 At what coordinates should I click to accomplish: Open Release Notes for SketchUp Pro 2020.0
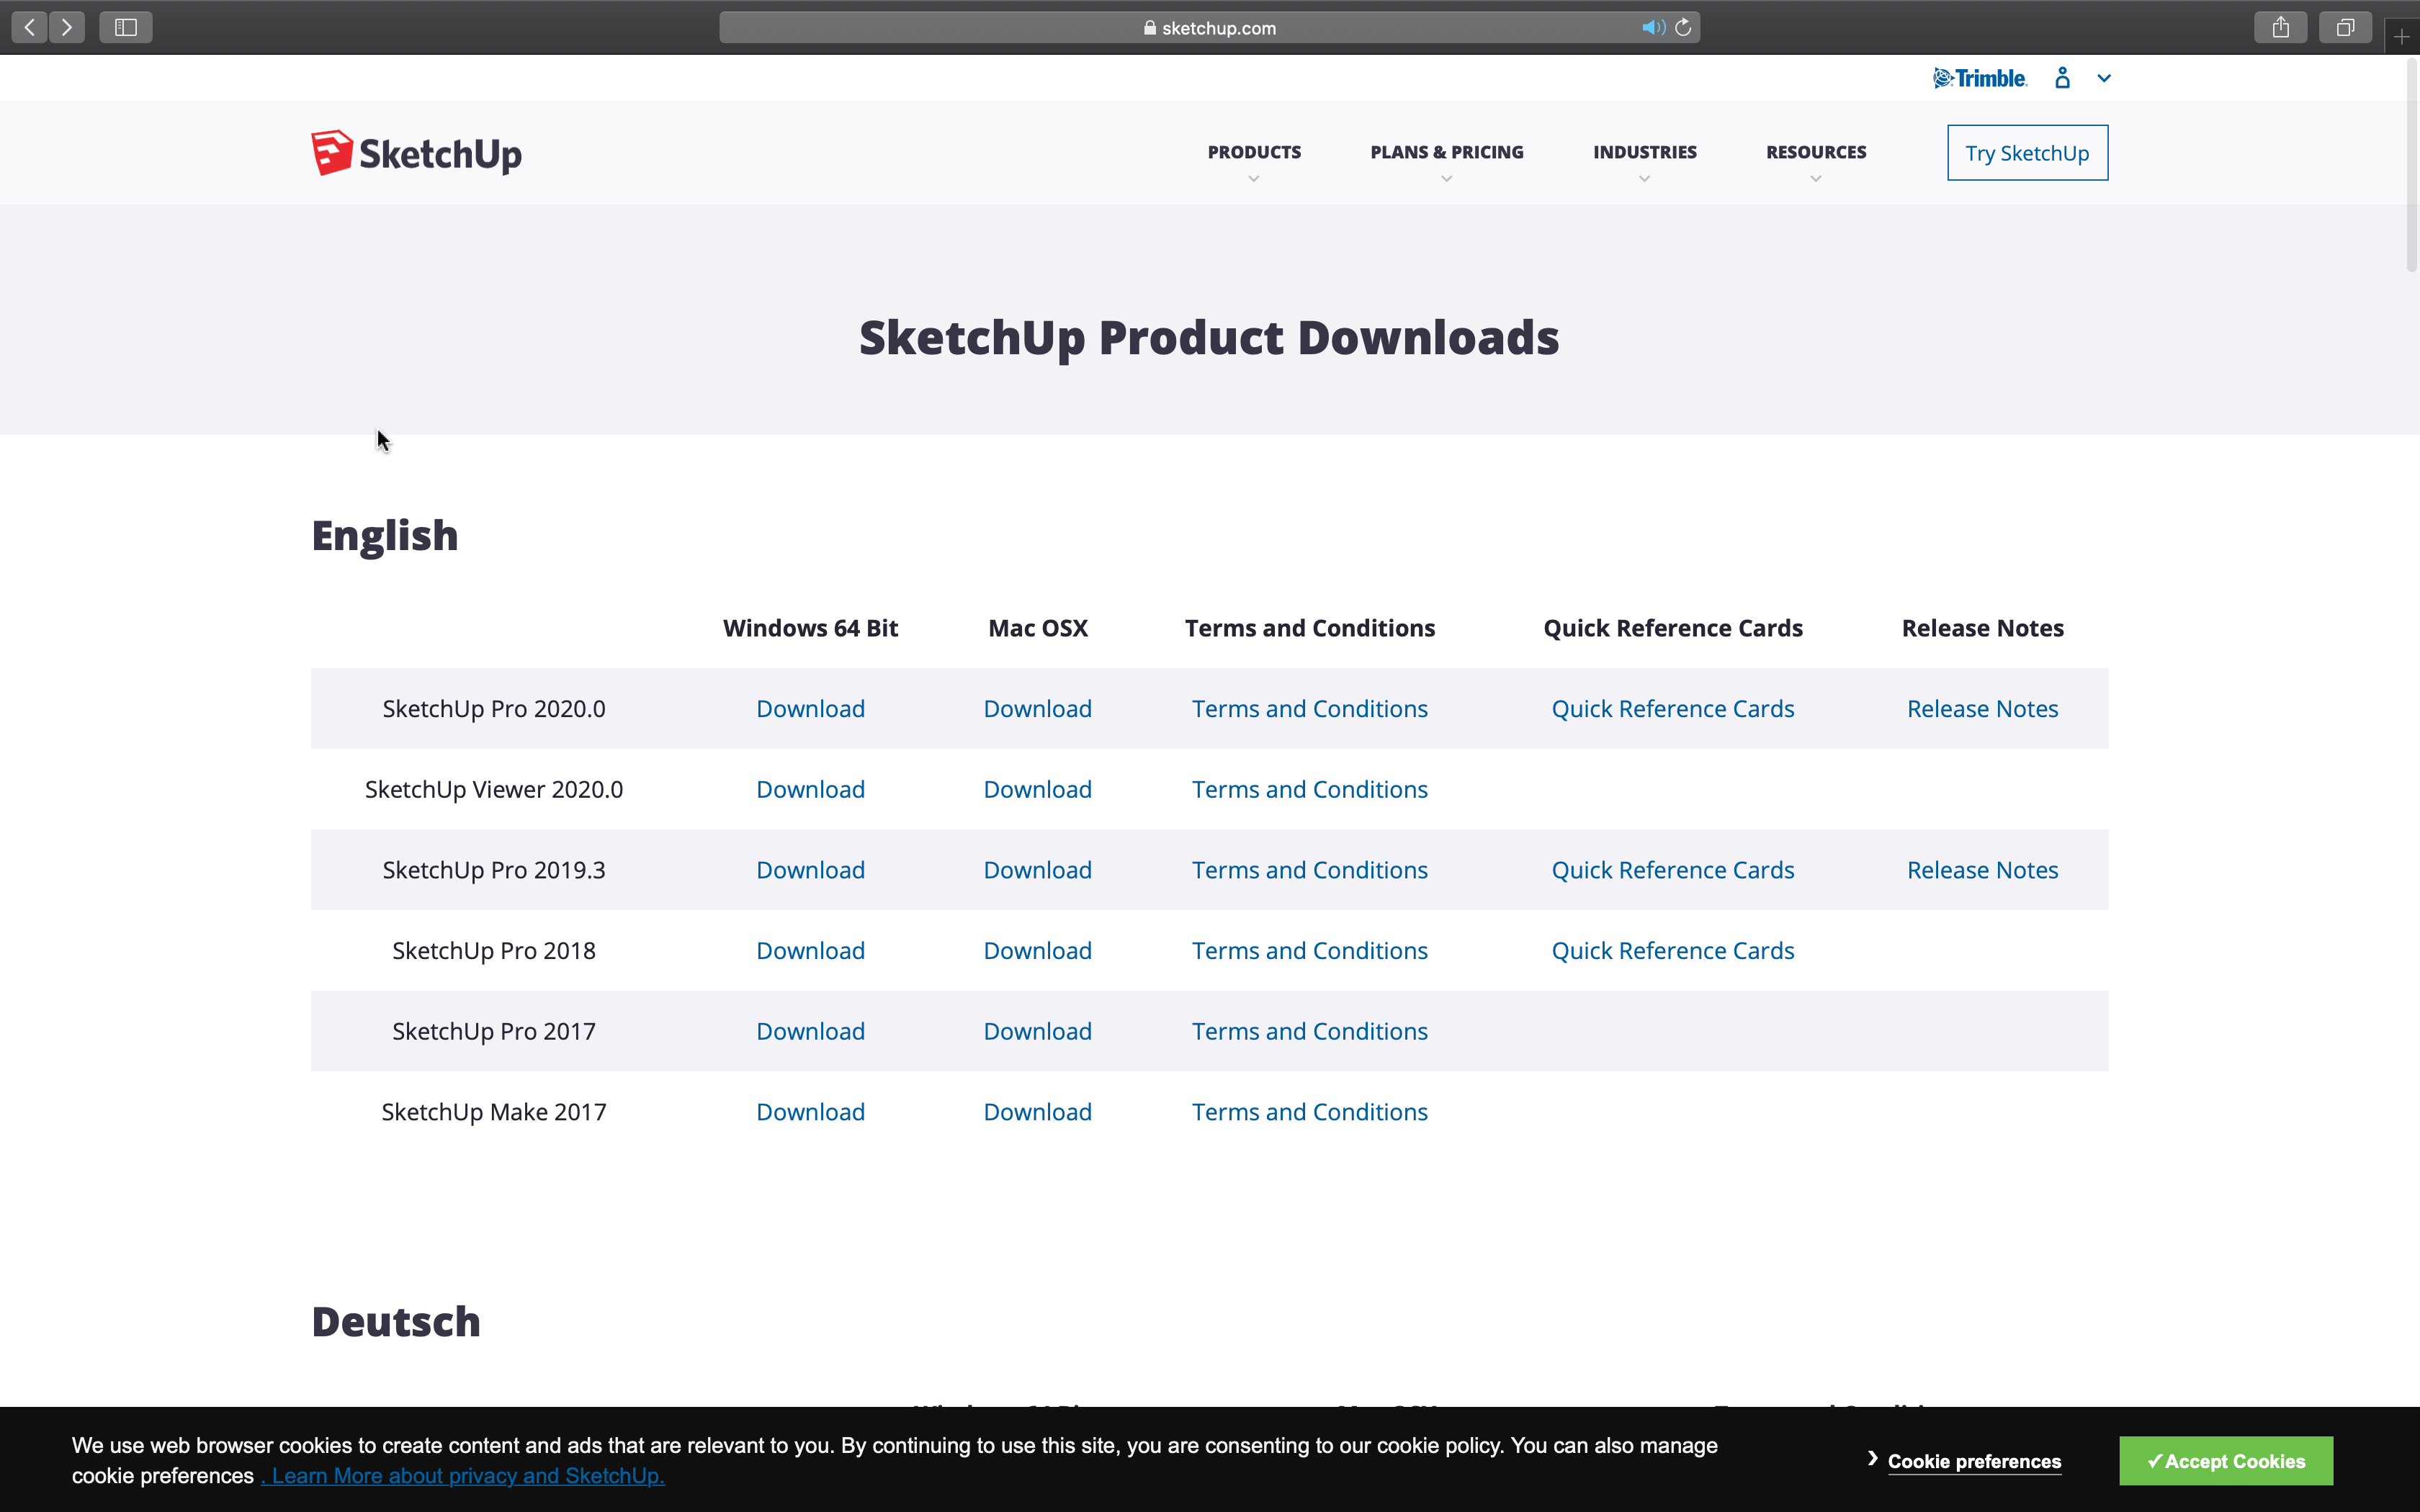[x=1983, y=709]
